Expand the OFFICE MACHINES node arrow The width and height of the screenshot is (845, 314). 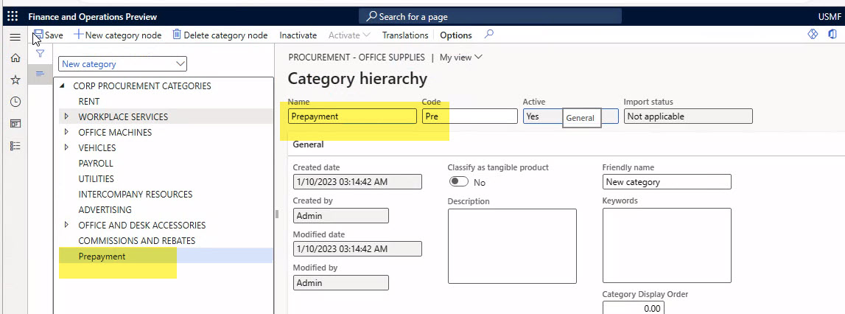click(x=66, y=132)
